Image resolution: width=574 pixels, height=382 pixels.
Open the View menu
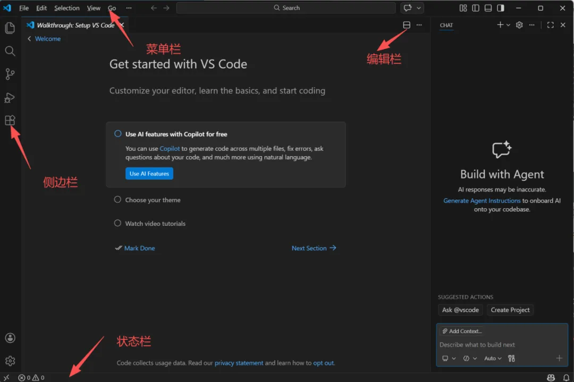(x=94, y=8)
